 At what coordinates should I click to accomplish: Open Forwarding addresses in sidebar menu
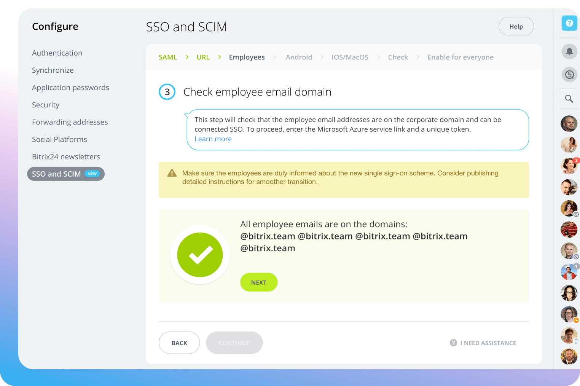70,122
